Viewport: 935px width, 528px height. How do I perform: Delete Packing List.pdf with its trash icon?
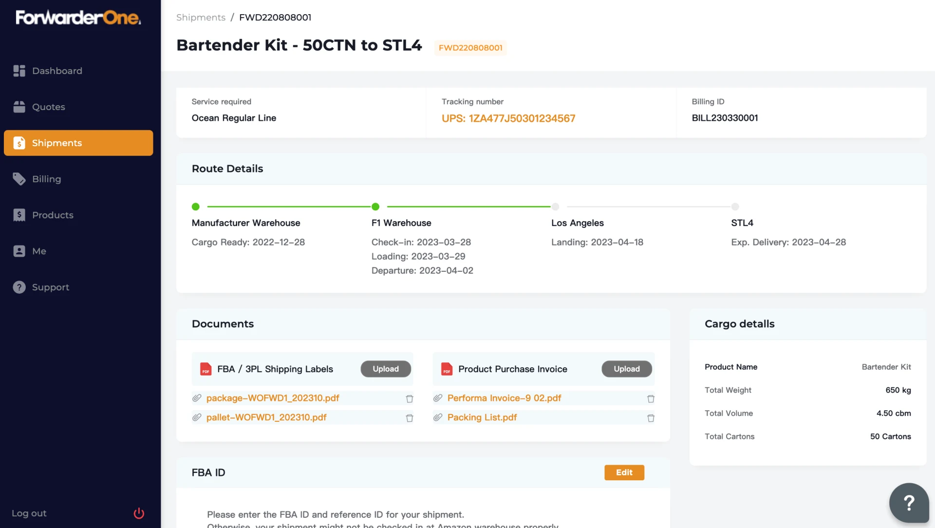(651, 418)
